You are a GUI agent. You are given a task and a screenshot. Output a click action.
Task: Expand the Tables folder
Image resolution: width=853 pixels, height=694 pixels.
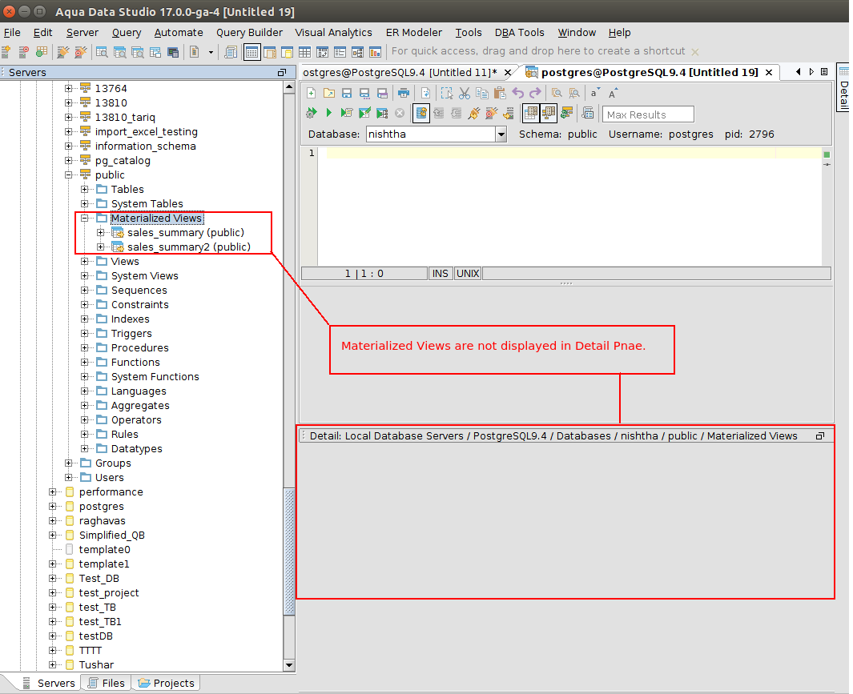click(84, 189)
